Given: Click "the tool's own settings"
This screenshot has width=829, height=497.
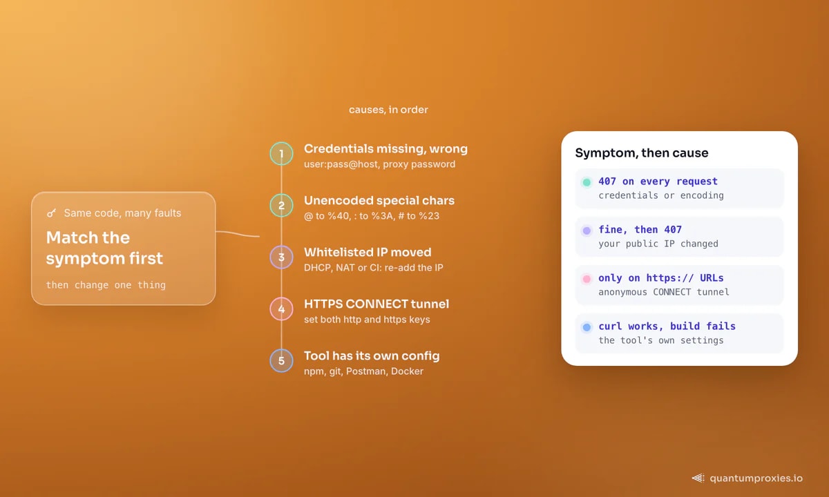Looking at the screenshot, I should click(661, 340).
